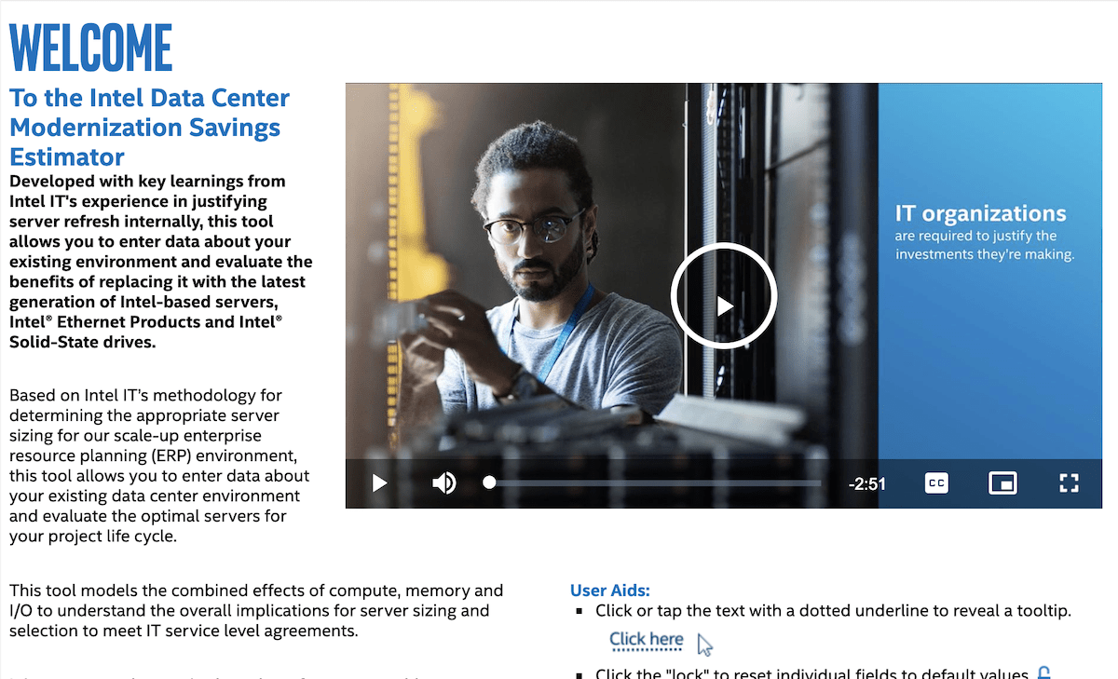Click the tooltip instruction bullet about dotted underlines
Screen dimensions: 1118x679
[831, 610]
